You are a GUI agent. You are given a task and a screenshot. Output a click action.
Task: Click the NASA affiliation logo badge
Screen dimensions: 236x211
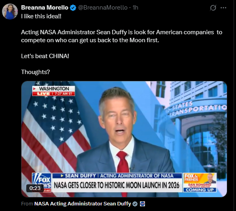[142, 204]
